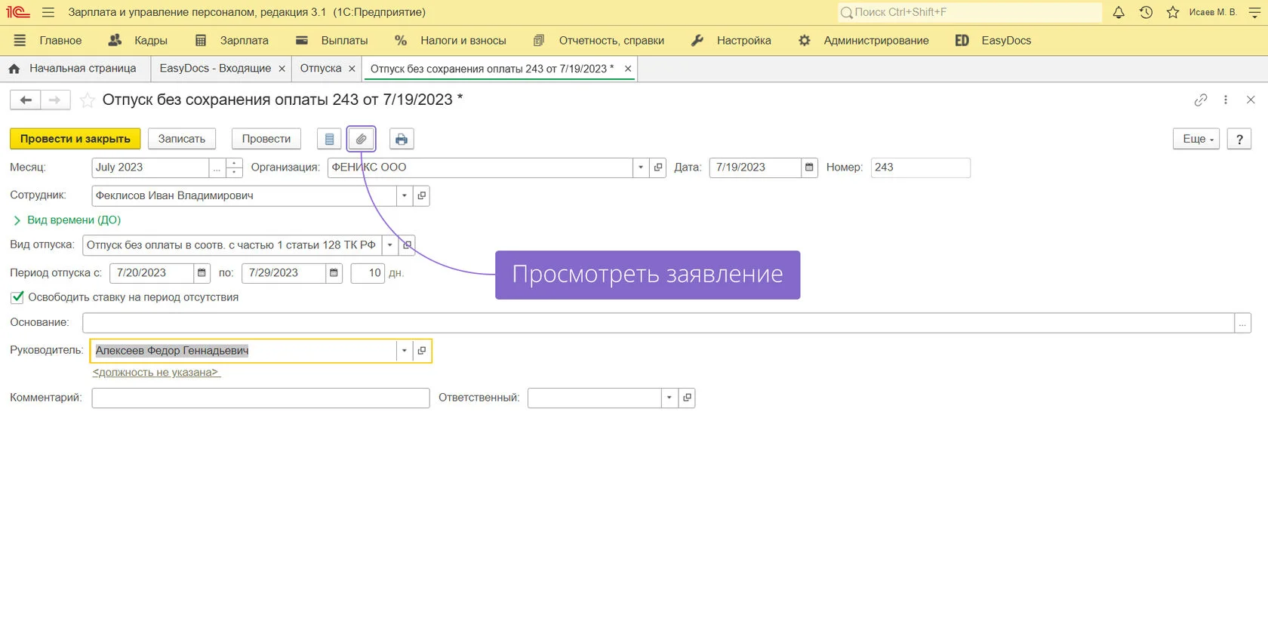Open the Сотрудник dropdown arrow
Image resolution: width=1268 pixels, height=630 pixels.
point(405,195)
